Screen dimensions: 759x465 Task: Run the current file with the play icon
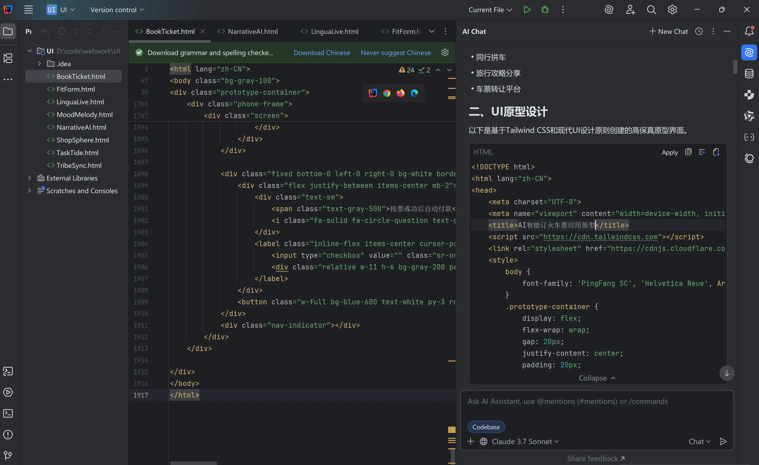tap(527, 10)
